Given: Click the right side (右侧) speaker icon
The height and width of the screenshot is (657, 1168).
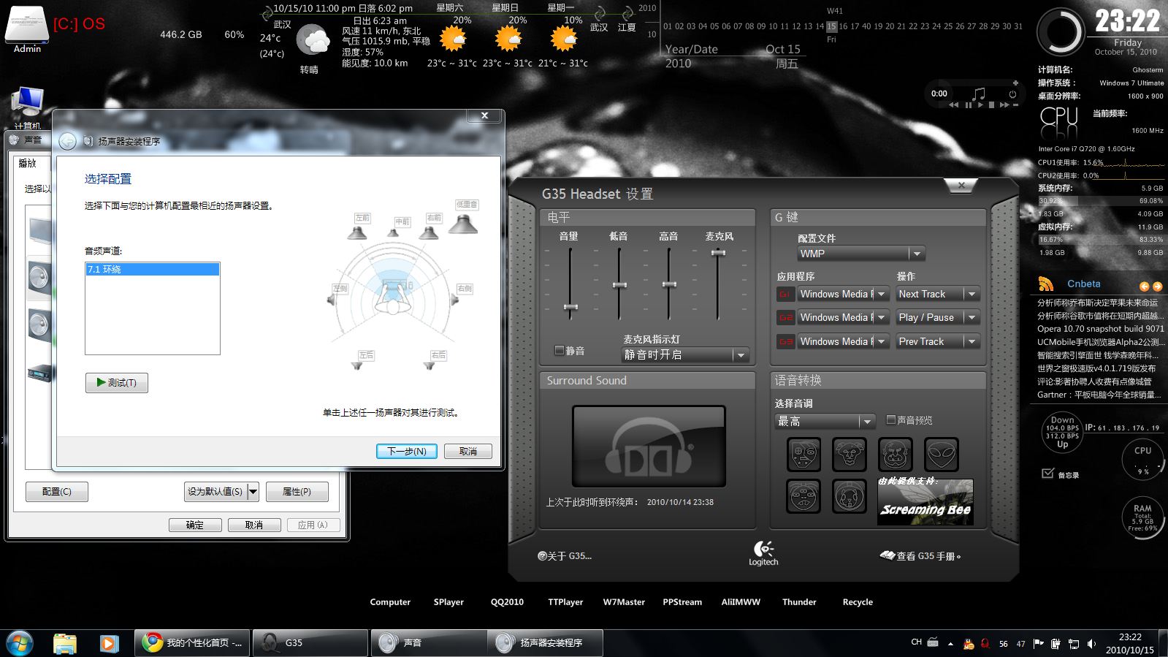Looking at the screenshot, I should [x=455, y=299].
